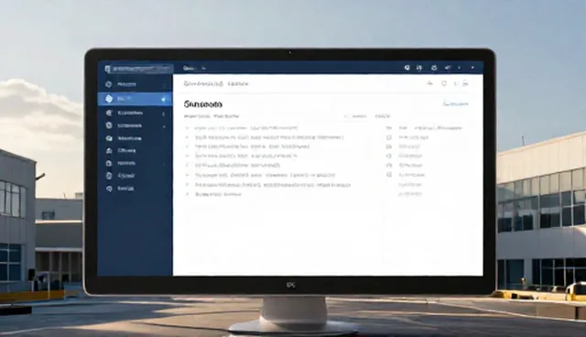Toggle the indicator on the highlighted sidebar item
Image resolution: width=586 pixels, height=337 pixels.
163,99
